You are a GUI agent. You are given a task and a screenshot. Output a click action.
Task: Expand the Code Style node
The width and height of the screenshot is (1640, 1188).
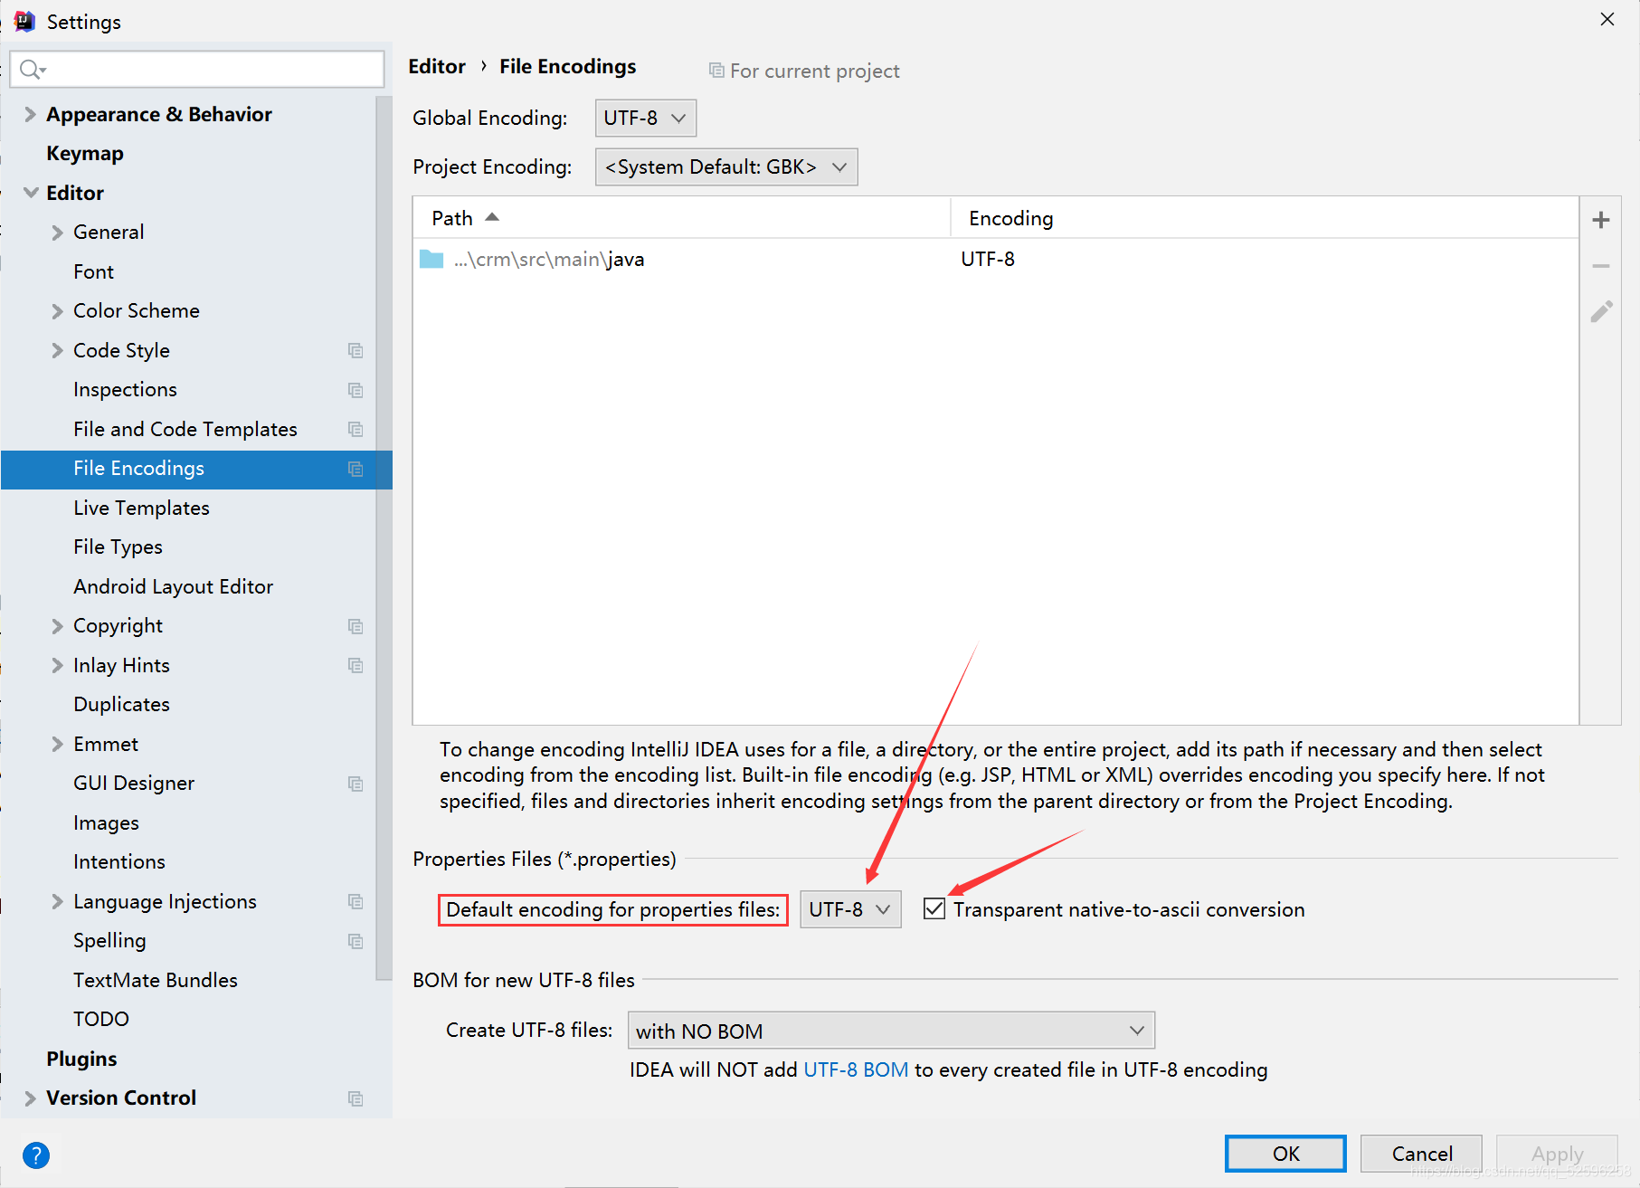tap(57, 351)
